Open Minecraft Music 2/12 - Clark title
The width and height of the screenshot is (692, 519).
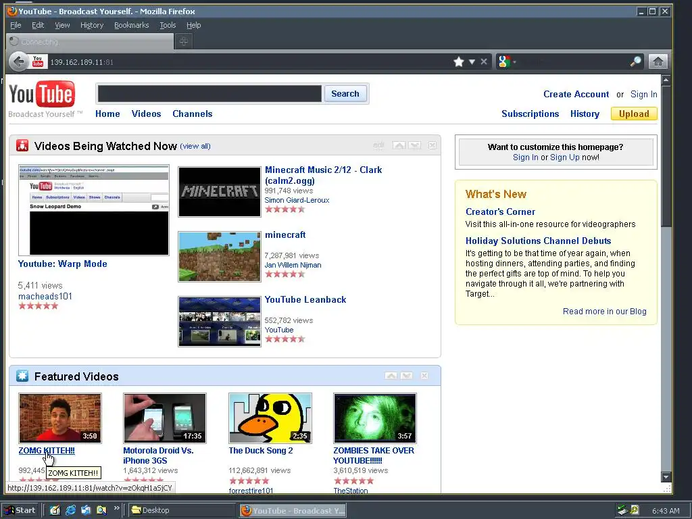[x=324, y=175]
